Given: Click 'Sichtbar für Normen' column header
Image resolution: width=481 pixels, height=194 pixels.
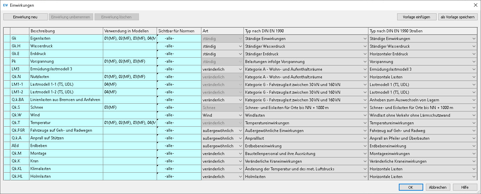Looking at the screenshot, I should 179,31.
